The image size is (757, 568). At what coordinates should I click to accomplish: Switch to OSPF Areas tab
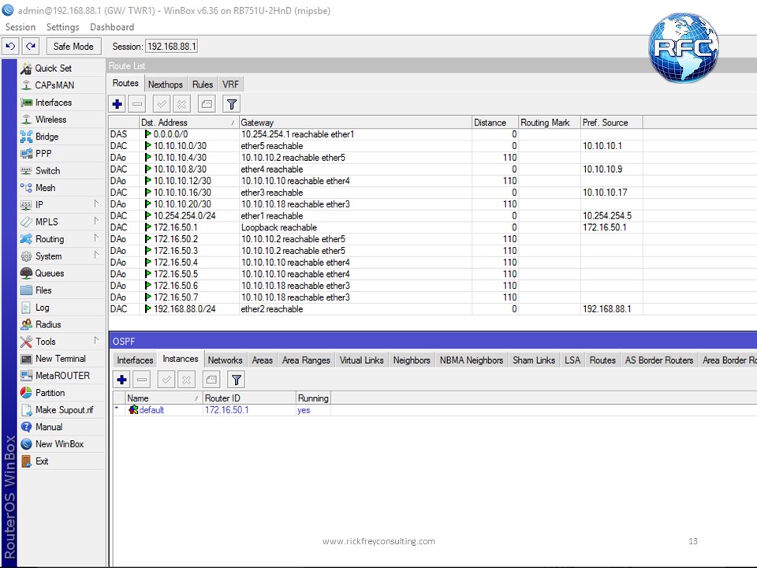pos(262,361)
